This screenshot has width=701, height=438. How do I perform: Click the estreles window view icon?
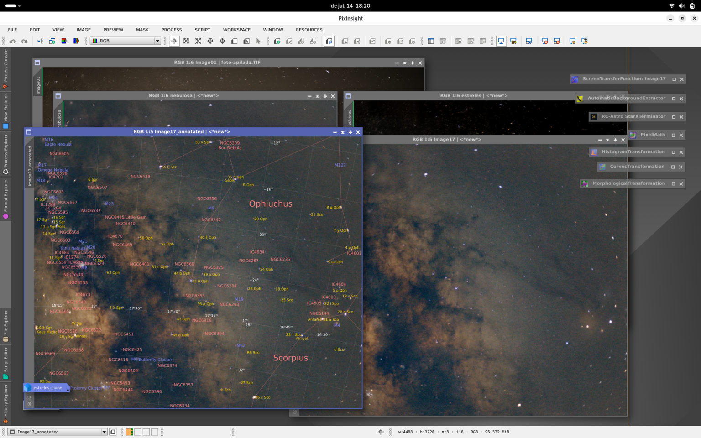348,96
